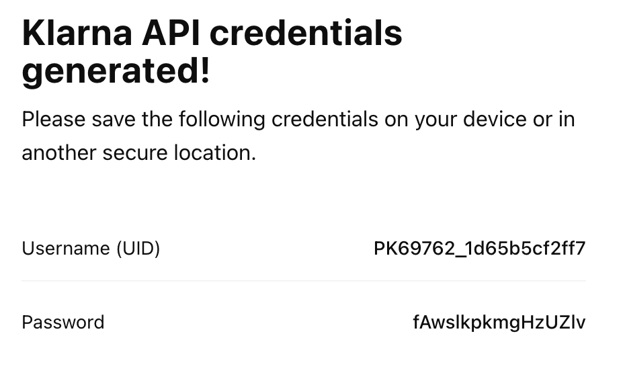Select the "Password" label

coord(63,322)
